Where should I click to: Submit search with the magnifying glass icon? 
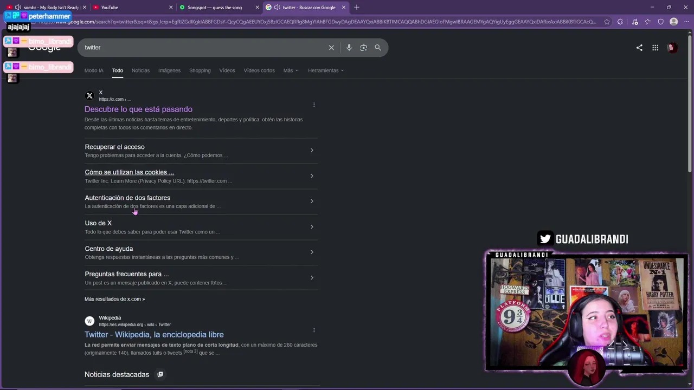tap(378, 48)
